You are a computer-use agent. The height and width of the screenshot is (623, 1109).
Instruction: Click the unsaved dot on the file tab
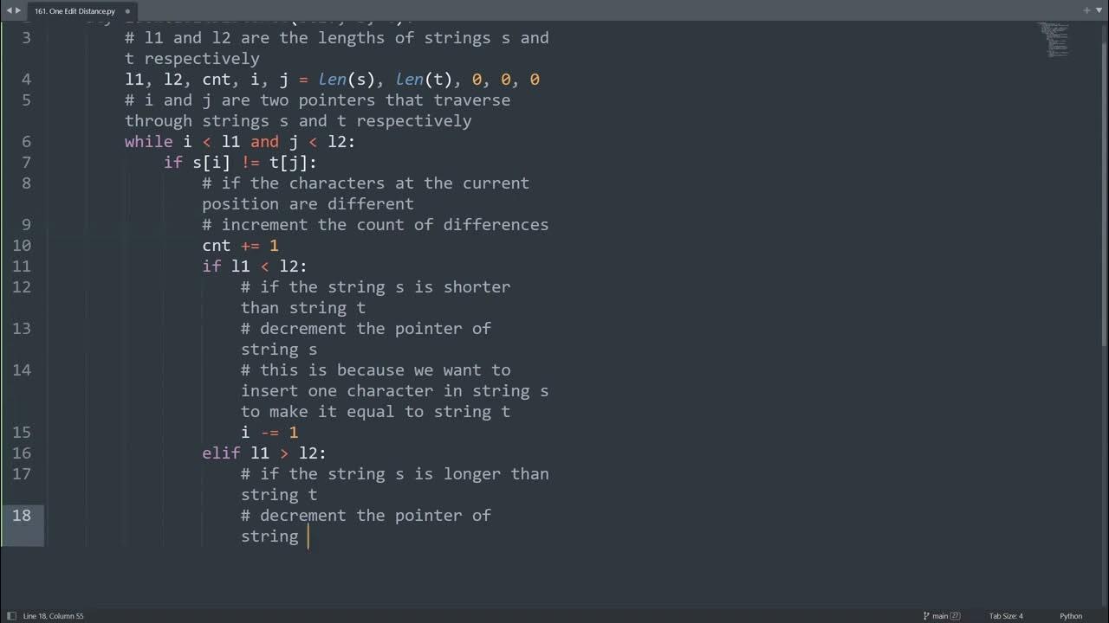coord(127,11)
